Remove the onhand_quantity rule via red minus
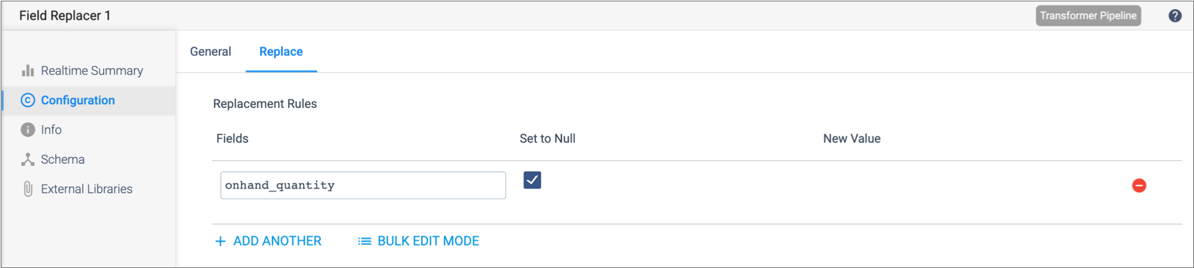1194x268 pixels. click(x=1139, y=185)
